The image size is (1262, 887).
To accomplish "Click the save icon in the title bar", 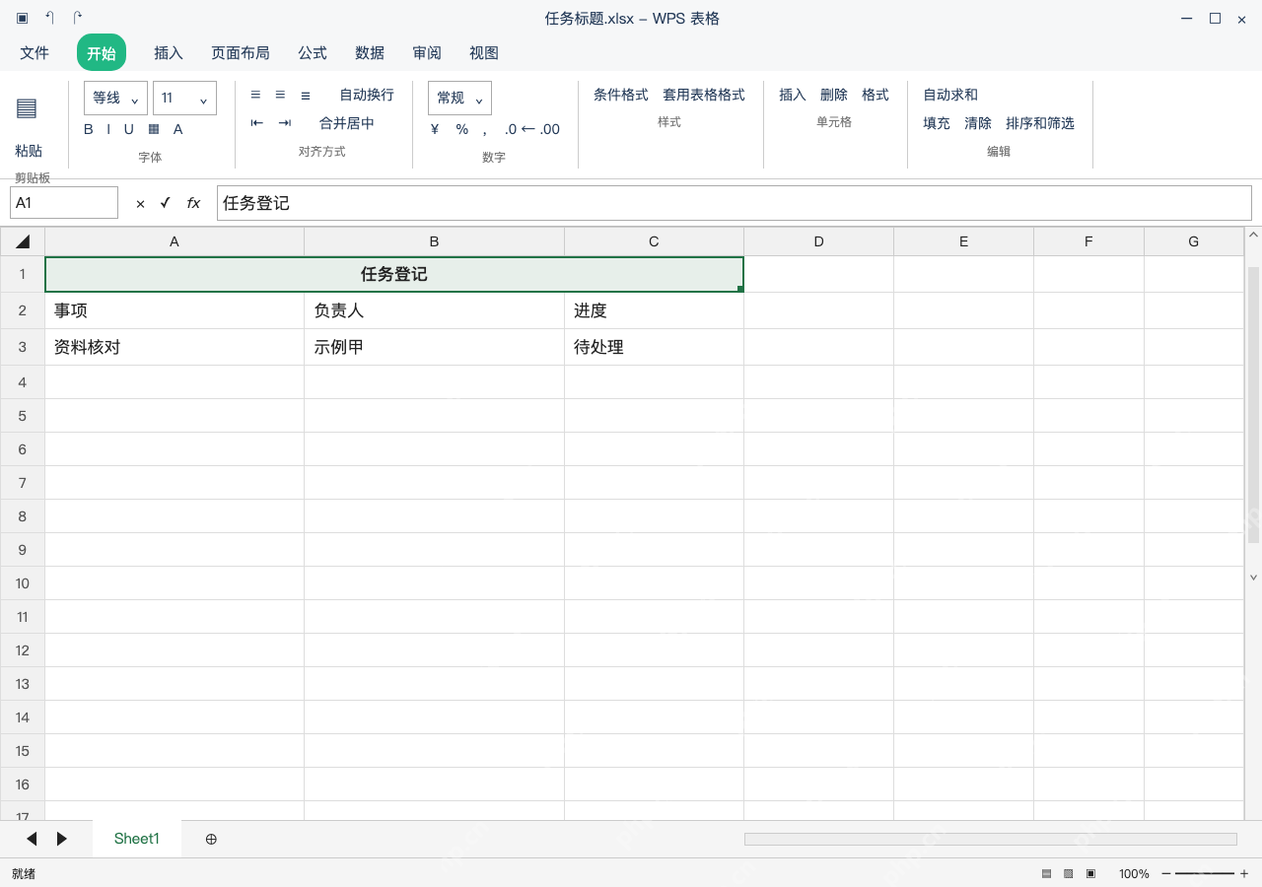I will [x=23, y=19].
